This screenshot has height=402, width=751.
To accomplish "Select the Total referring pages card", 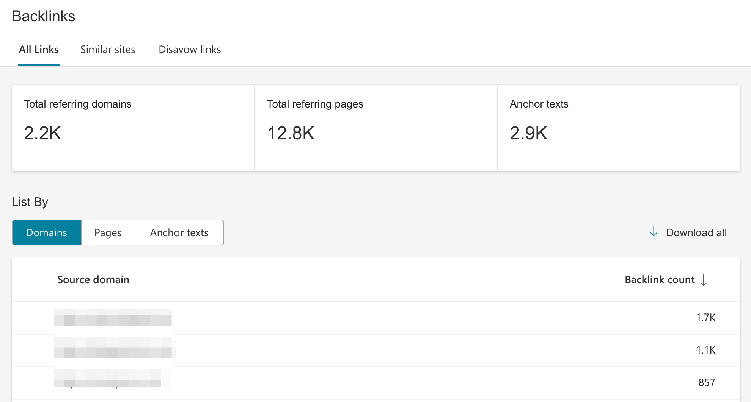I will tap(375, 128).
